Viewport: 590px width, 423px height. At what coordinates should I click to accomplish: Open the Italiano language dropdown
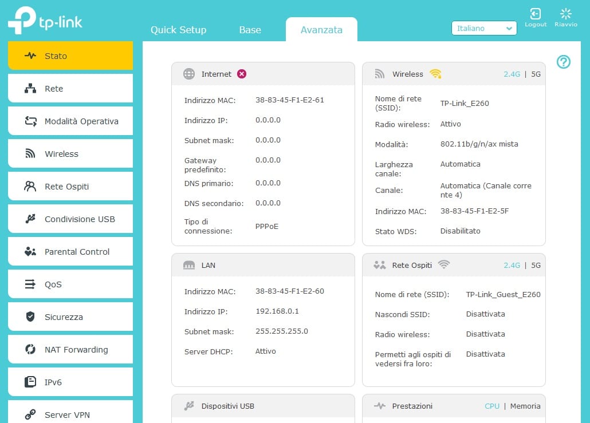click(484, 28)
